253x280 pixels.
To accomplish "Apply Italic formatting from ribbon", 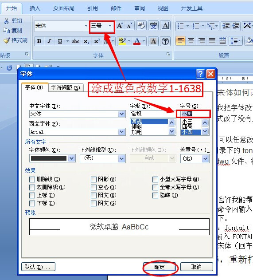I will click(49, 41).
